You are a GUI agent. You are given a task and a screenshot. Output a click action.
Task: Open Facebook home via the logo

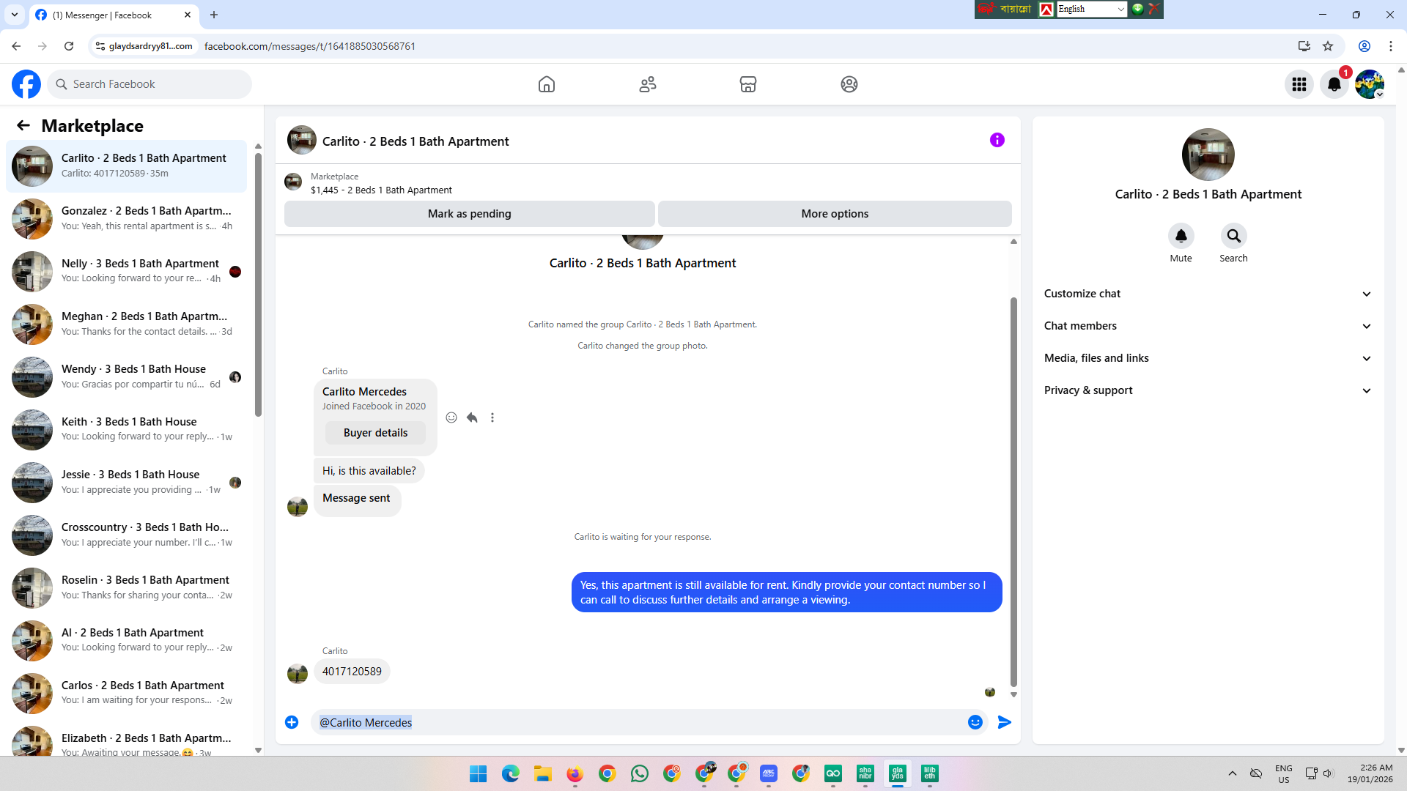[26, 84]
